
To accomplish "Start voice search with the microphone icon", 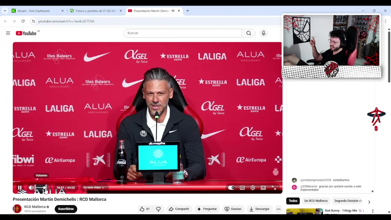I will click(264, 33).
